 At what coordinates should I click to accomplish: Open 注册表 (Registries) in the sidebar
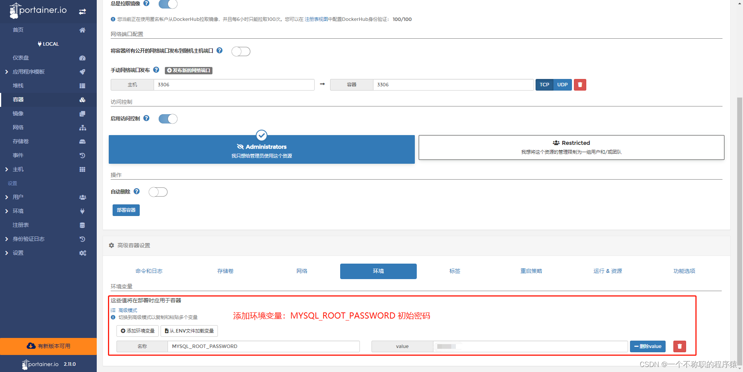20,225
